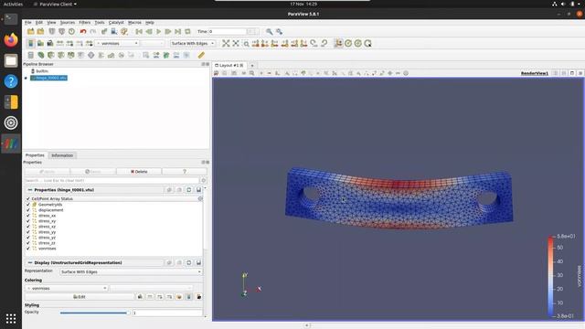Screen dimensions: 585x329
Task: Toggle visibility eye of hinge file in pipeline
Action: pos(26,78)
